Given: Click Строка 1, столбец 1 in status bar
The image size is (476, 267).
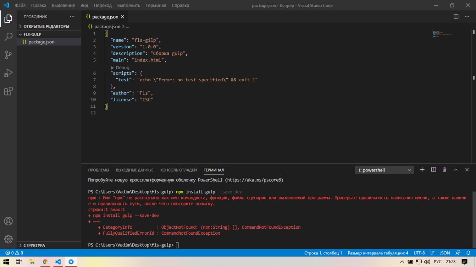Looking at the screenshot, I should coord(323,253).
